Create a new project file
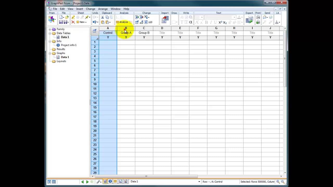Image resolution: width=333 pixels, height=187 pixels. click(x=61, y=17)
